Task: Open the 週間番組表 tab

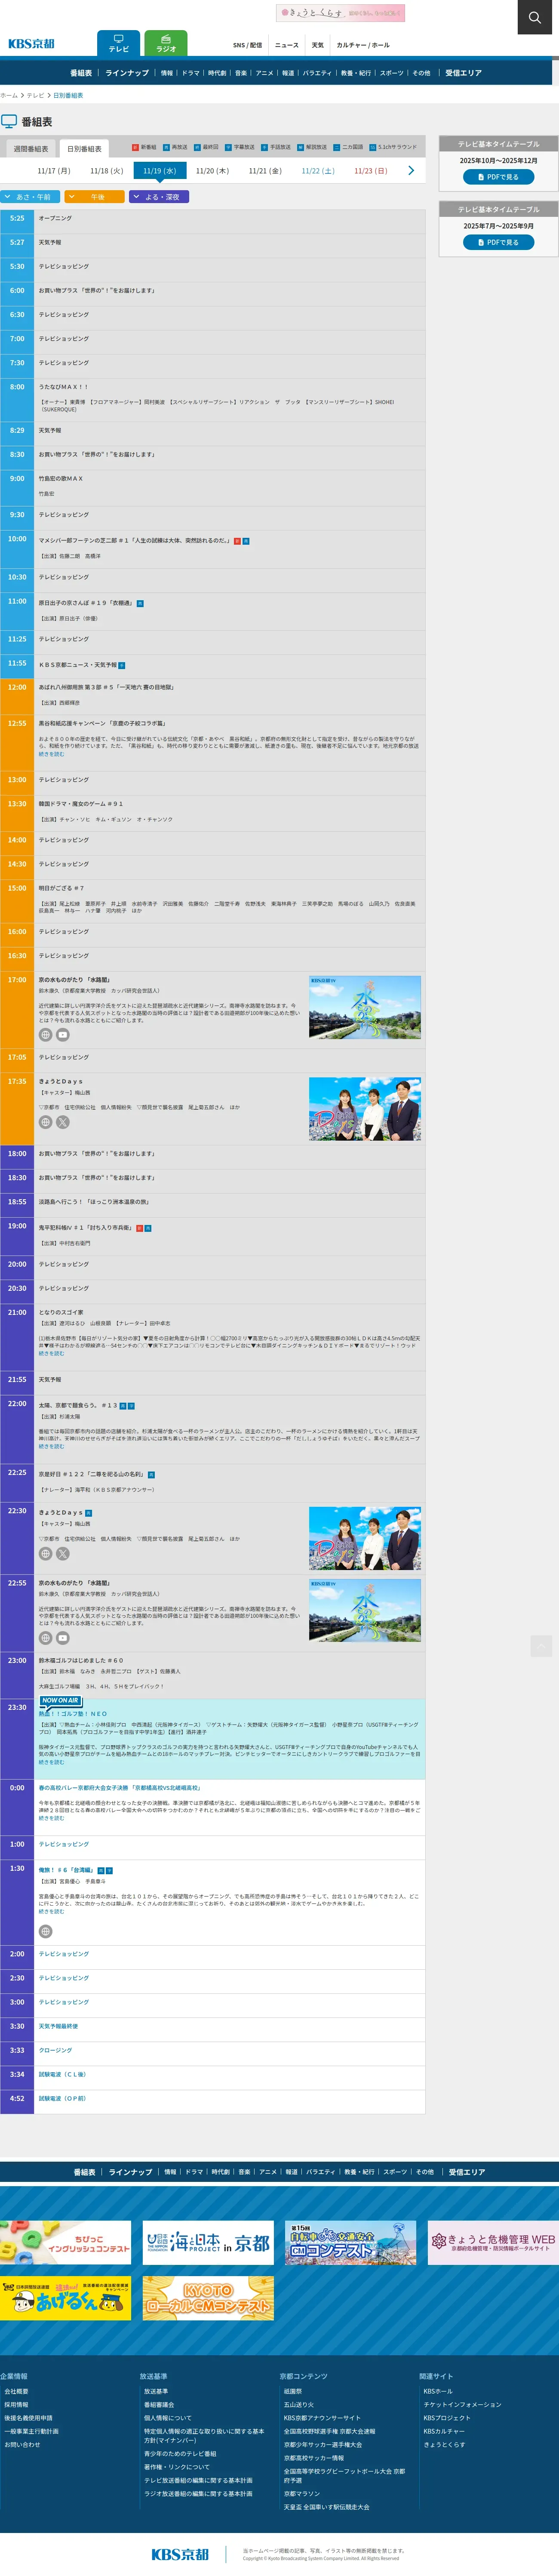Action: (x=31, y=148)
